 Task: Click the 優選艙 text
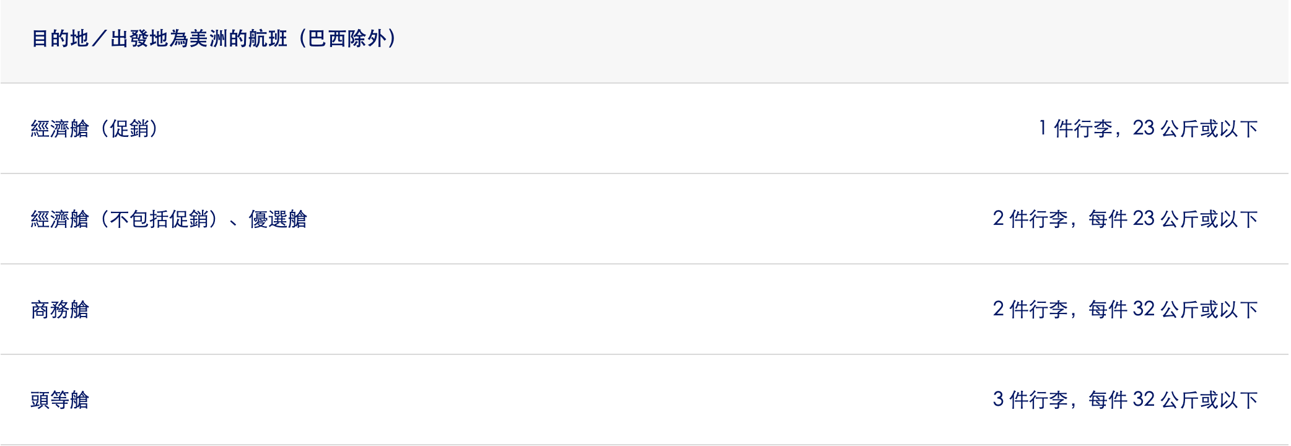278,219
